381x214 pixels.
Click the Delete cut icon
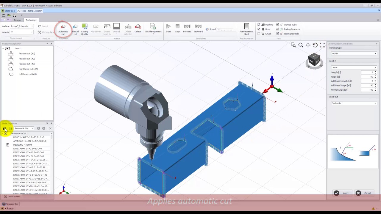click(x=138, y=29)
